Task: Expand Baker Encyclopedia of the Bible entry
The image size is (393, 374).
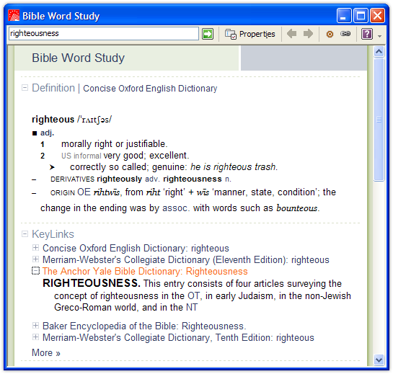Action: (35, 326)
